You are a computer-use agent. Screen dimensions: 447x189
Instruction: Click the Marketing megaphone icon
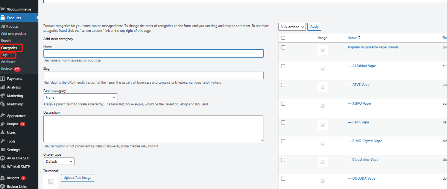(3, 96)
